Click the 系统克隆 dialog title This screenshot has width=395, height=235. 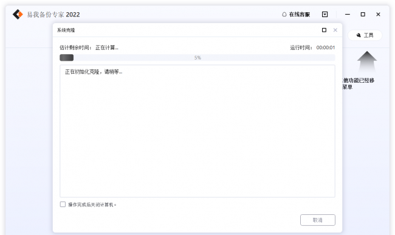[x=66, y=30]
